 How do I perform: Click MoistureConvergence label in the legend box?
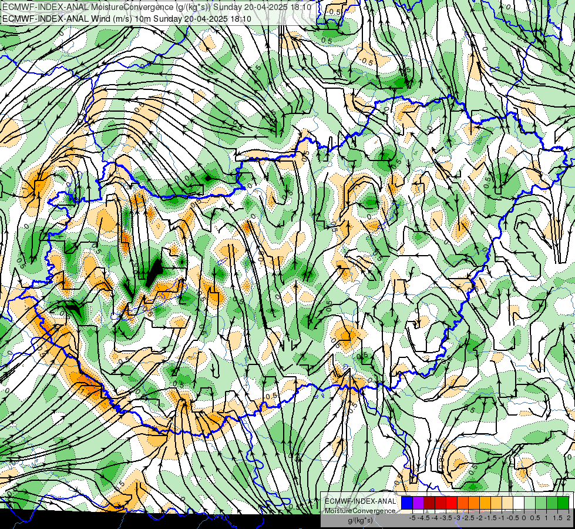point(360,511)
